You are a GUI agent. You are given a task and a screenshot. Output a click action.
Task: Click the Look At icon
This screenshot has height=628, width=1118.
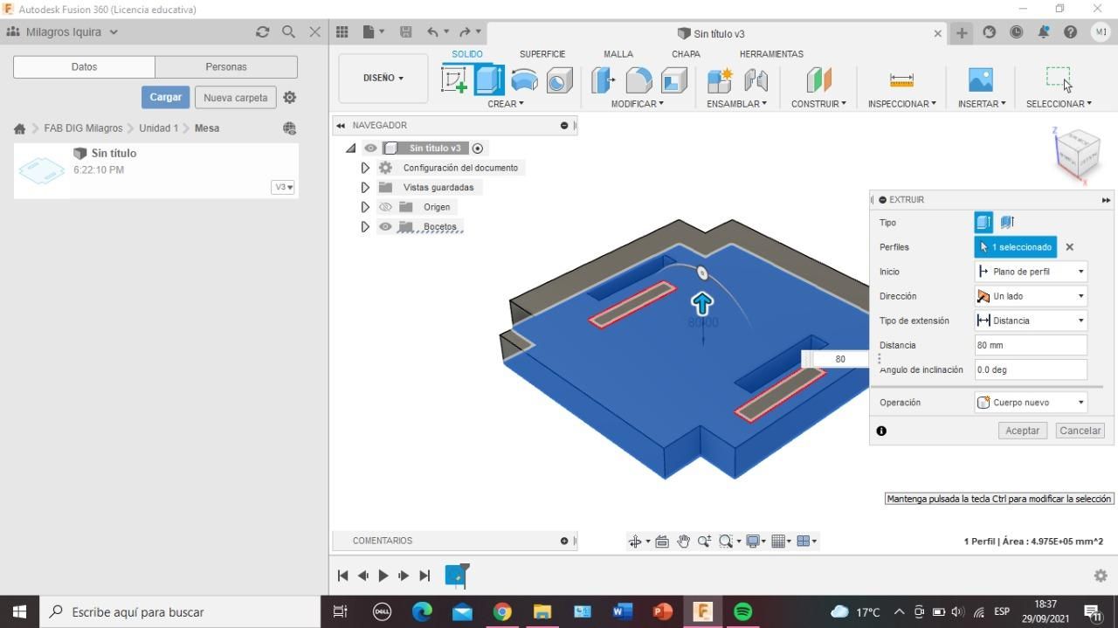coord(662,542)
